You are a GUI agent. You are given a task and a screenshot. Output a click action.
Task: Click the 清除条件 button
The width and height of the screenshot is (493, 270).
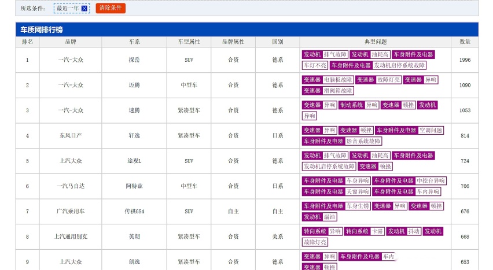coord(111,8)
